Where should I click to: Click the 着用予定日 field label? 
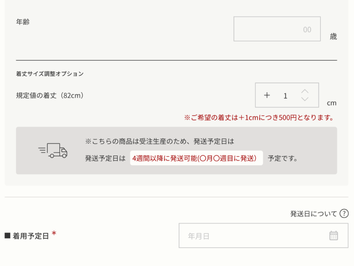tap(30, 236)
